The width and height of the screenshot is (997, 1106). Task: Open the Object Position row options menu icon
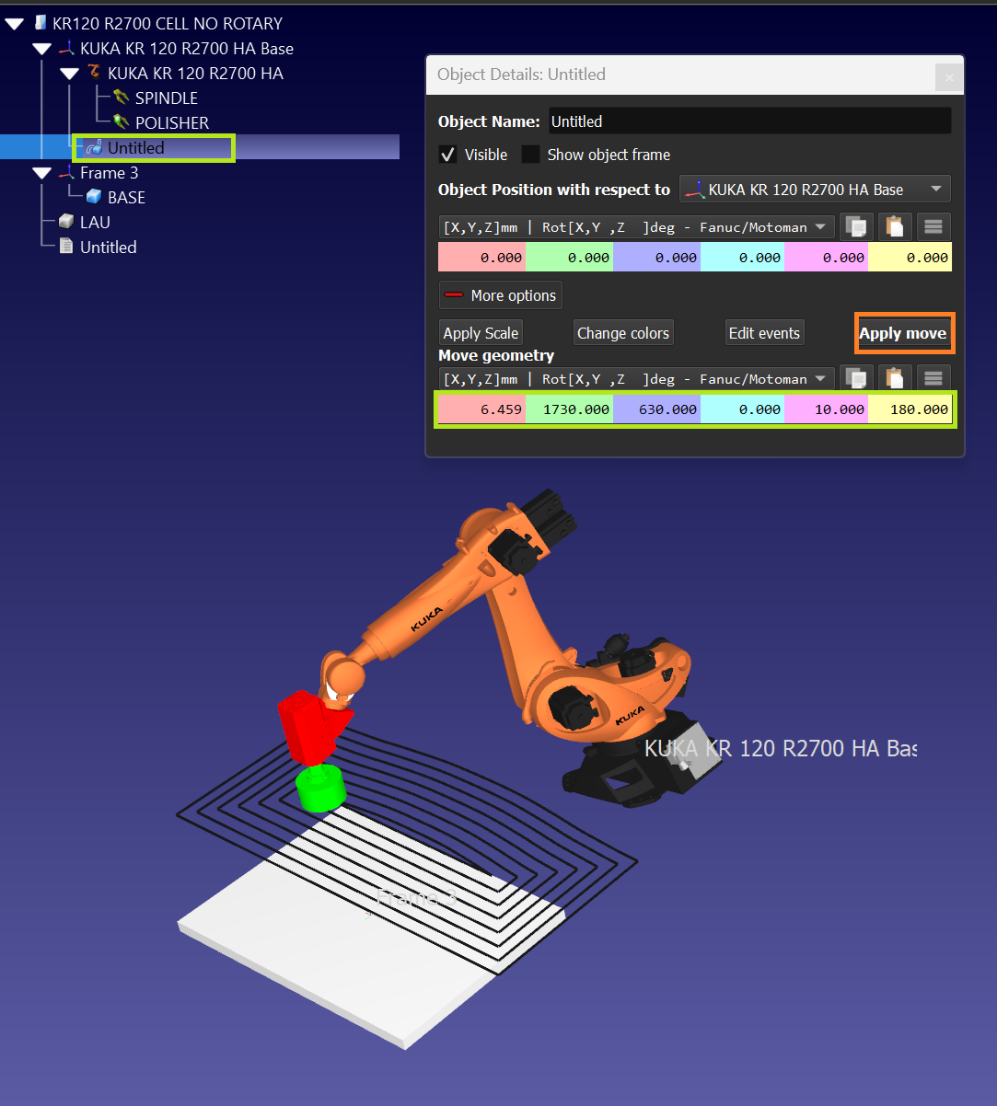[x=933, y=227]
